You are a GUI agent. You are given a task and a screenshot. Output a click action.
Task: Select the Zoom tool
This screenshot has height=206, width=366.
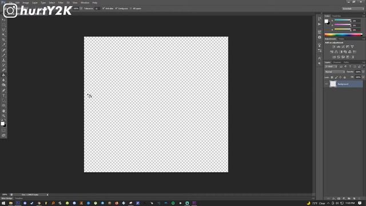(x=3, y=116)
